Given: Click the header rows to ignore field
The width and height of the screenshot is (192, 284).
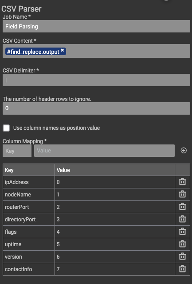Looking at the screenshot, I should [96, 108].
